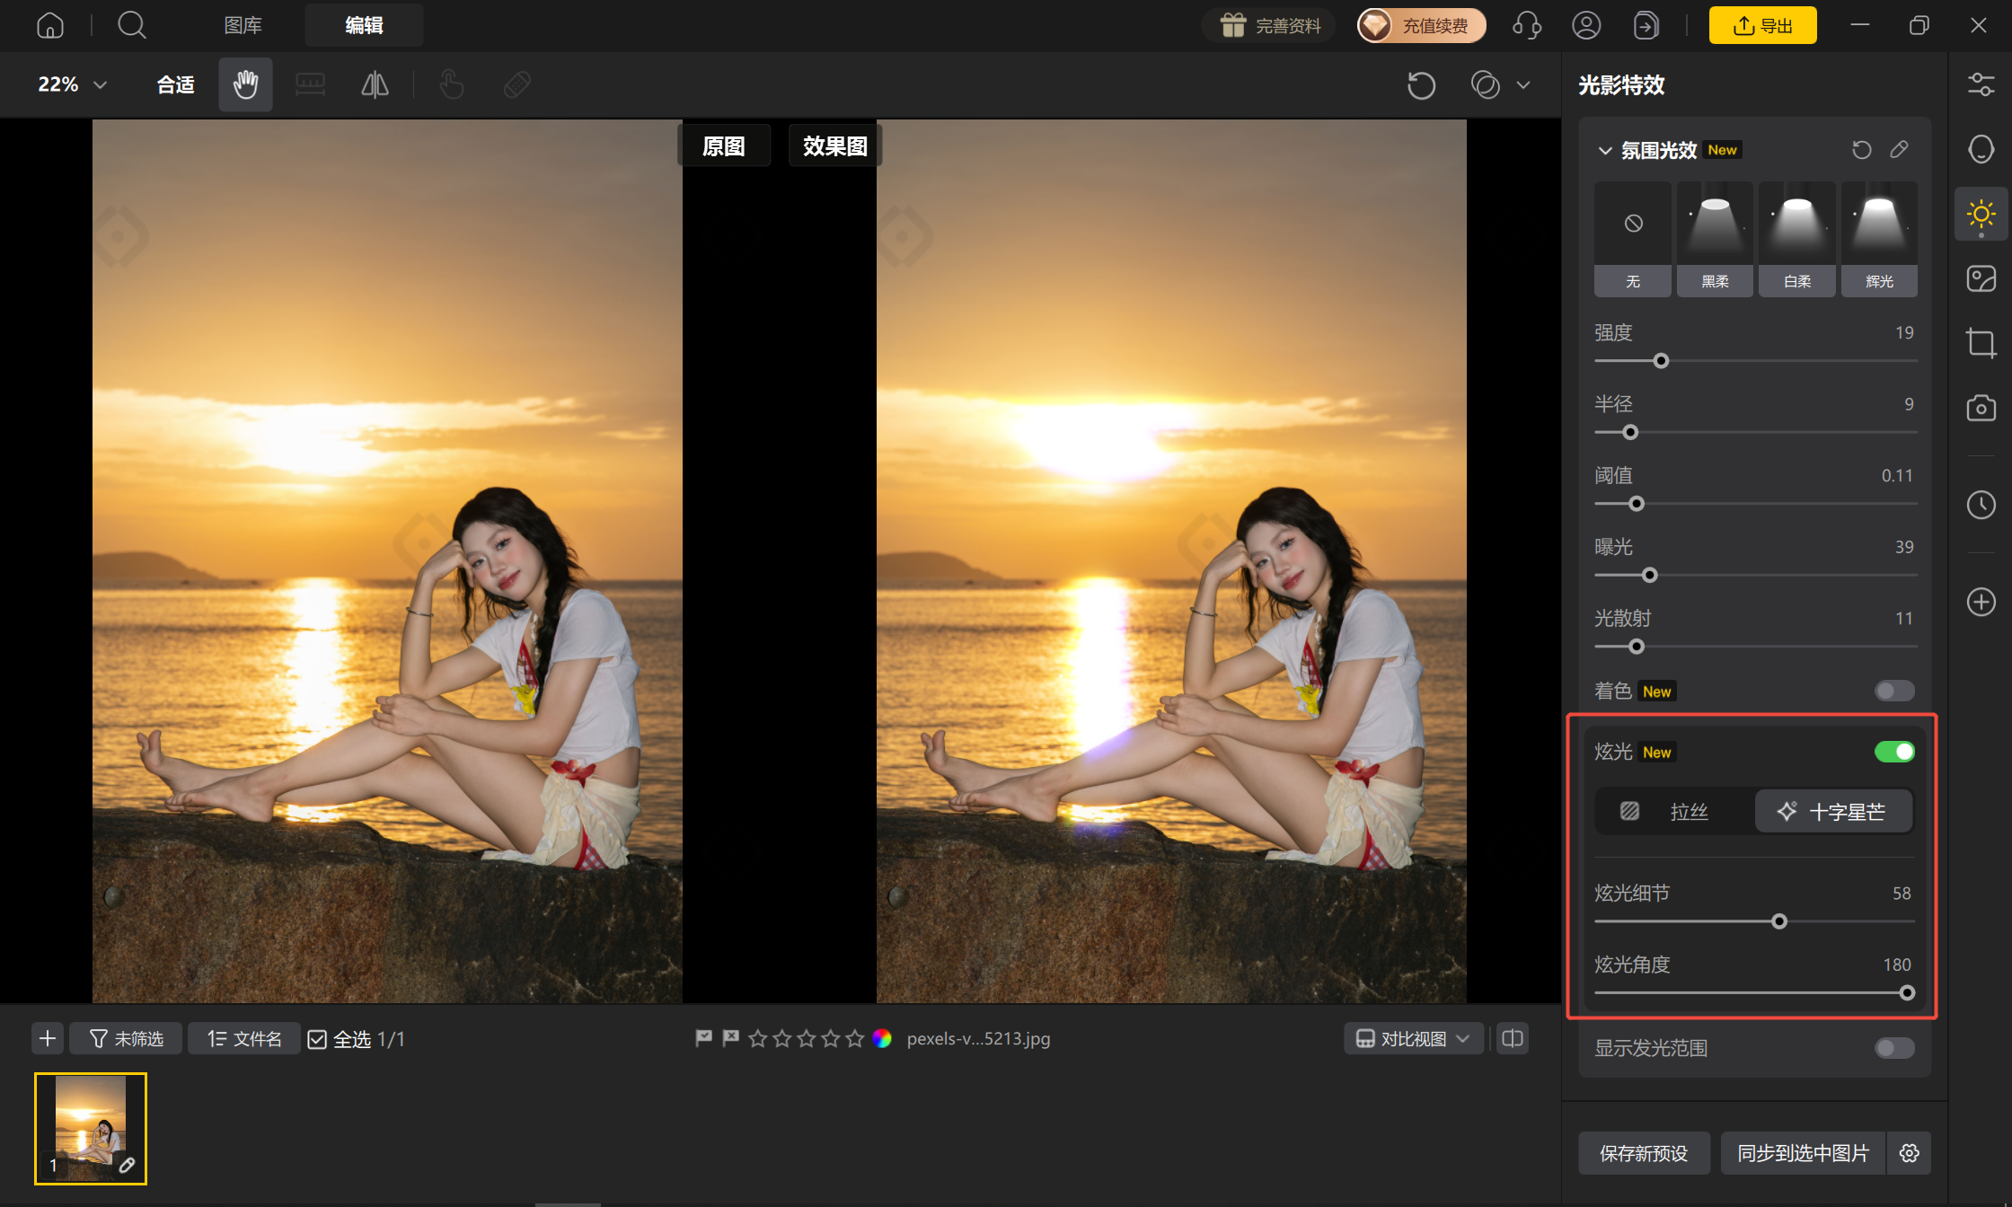Click the undo rotate arrow in toolbar
2012x1207 pixels.
tap(1421, 85)
